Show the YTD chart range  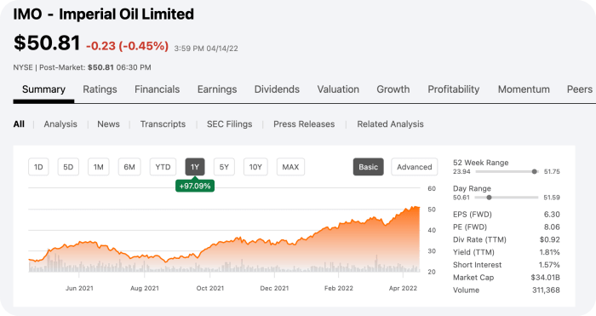click(x=163, y=167)
